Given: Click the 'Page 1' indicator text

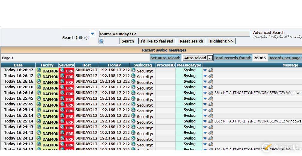Looking at the screenshot, I should pos(8,58).
